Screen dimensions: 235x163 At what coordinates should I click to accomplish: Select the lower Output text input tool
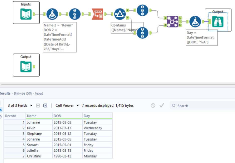(x=26, y=67)
